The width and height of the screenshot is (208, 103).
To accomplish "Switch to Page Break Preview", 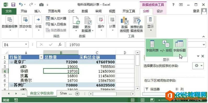I will 152,100.
